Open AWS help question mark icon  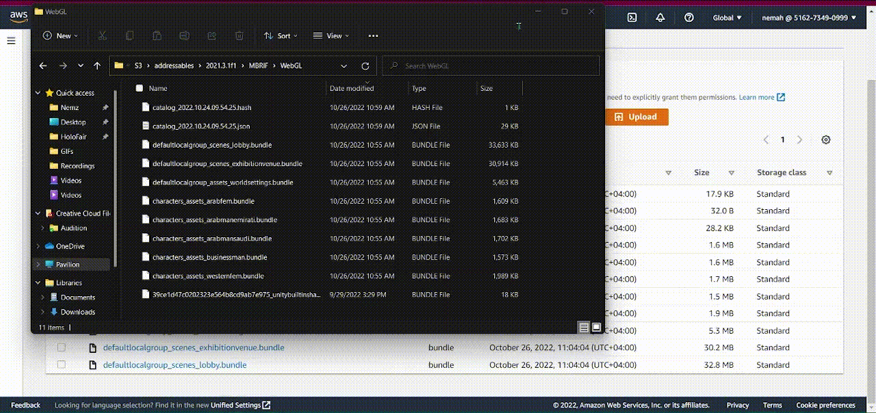[x=689, y=18]
